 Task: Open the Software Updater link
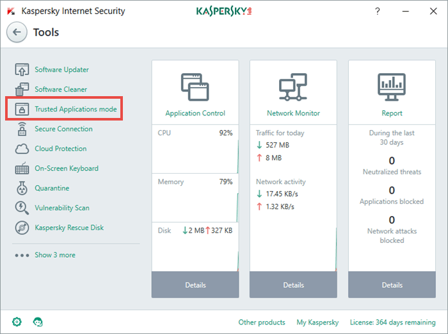(x=61, y=69)
